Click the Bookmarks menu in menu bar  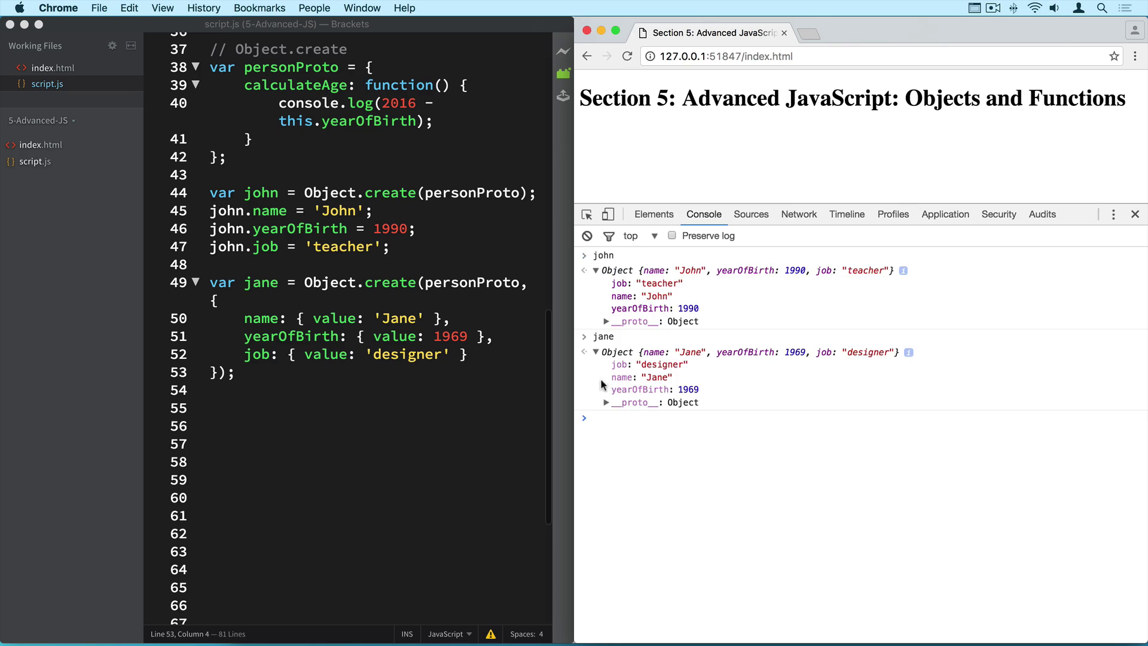tap(259, 8)
